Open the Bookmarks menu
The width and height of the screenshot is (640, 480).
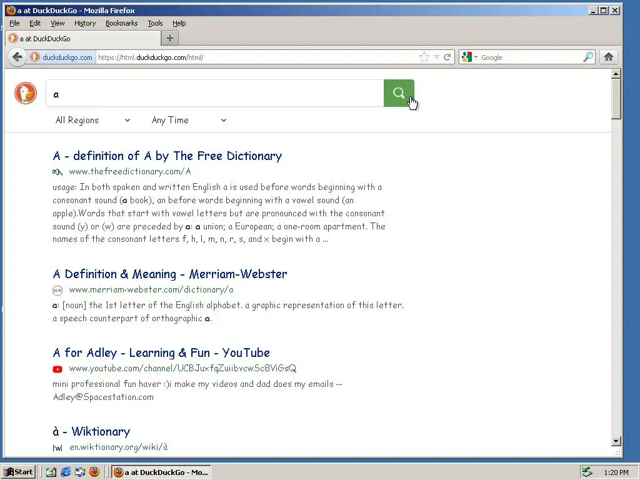pos(122,23)
